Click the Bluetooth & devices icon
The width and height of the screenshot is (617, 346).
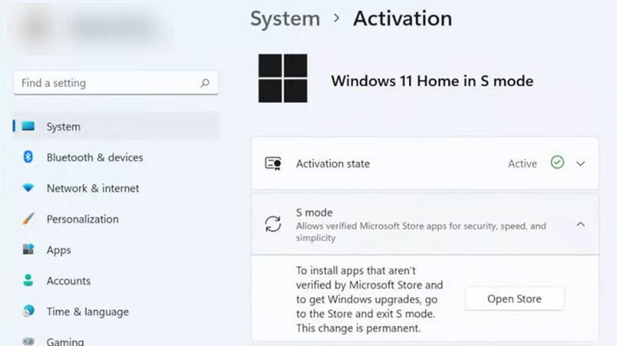[x=29, y=157]
